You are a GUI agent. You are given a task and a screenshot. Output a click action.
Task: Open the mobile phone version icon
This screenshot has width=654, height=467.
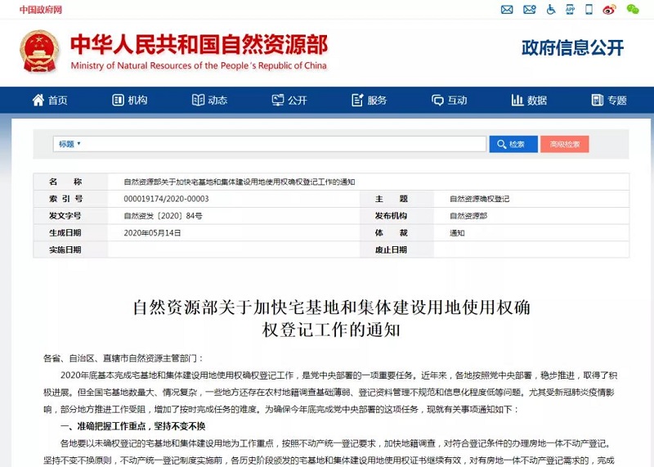tap(589, 10)
